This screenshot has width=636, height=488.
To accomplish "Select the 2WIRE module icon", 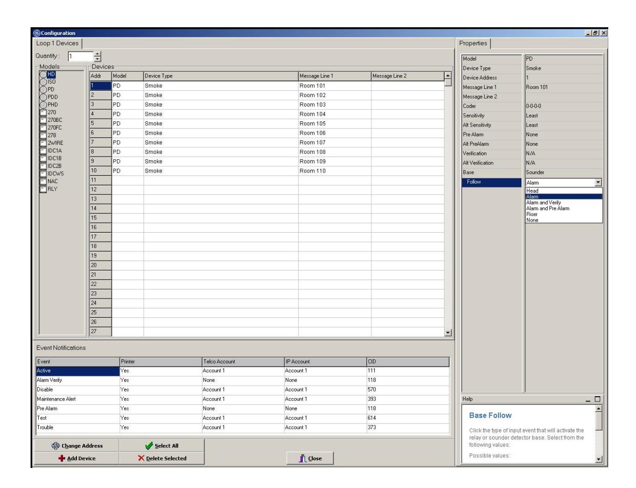I will tap(43, 143).
